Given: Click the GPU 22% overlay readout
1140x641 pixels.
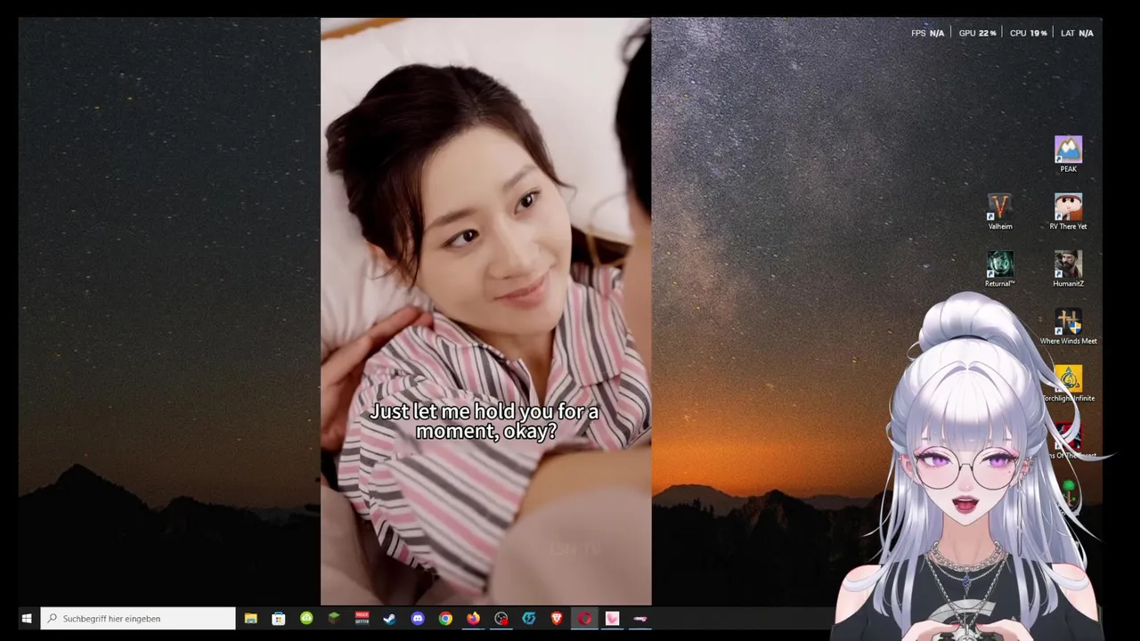Looking at the screenshot, I should (x=977, y=33).
